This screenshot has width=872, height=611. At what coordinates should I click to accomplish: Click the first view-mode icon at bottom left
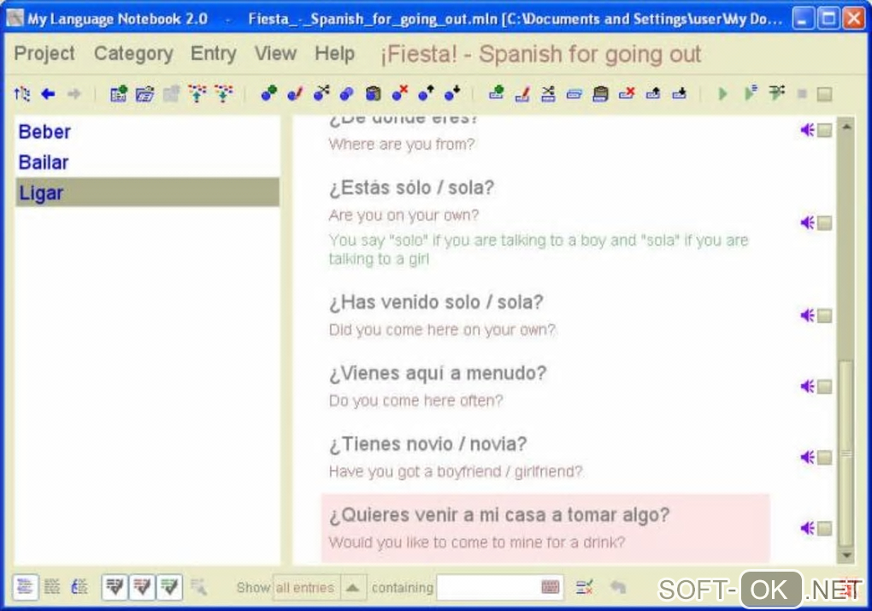click(x=25, y=586)
